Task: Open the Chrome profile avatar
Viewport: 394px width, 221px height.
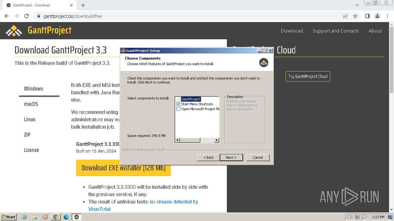Action: (x=377, y=16)
